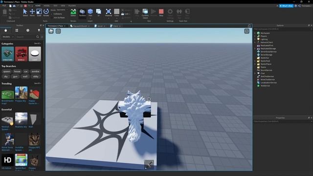This screenshot has width=313, height=176.
Task: Open the Toolbox filter options icon
Action: 42,37
